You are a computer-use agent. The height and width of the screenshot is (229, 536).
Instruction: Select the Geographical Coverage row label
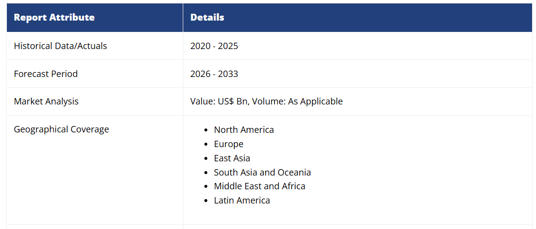pos(61,129)
